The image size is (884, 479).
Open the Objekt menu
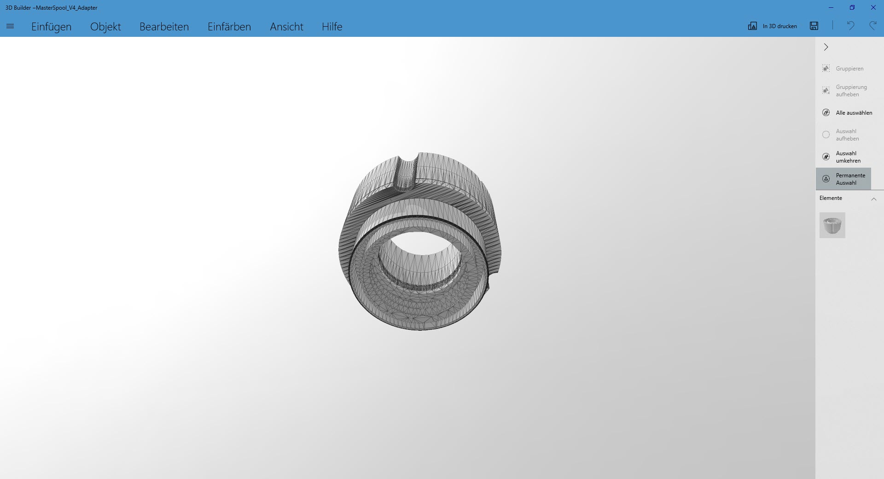tap(105, 27)
